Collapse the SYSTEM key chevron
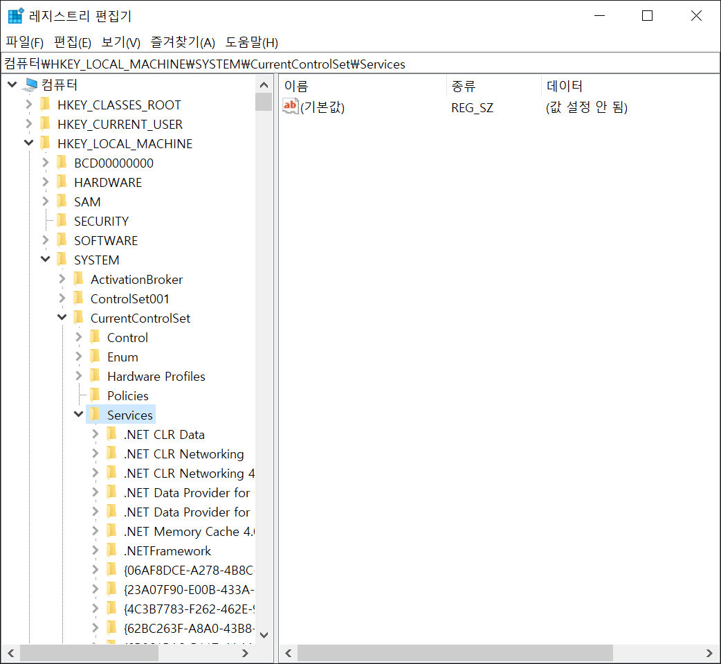721x664 pixels. (46, 260)
